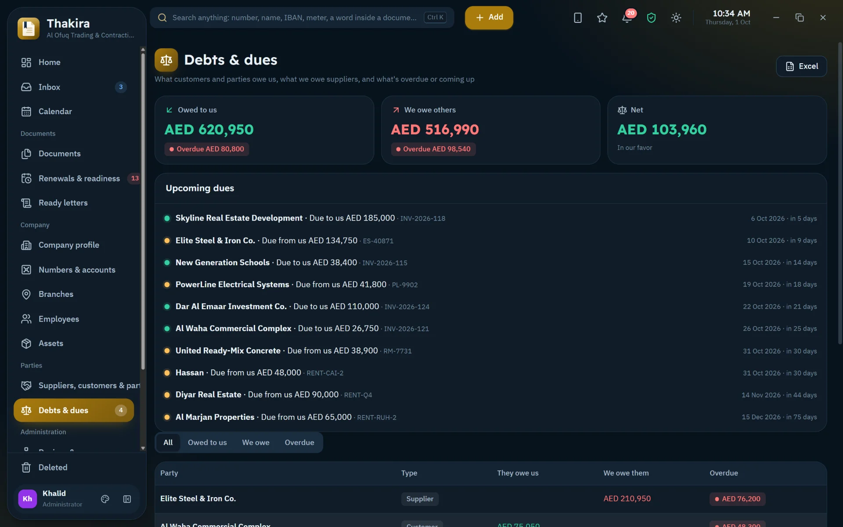The width and height of the screenshot is (843, 527).
Task: Export to Excel button
Action: [801, 66]
